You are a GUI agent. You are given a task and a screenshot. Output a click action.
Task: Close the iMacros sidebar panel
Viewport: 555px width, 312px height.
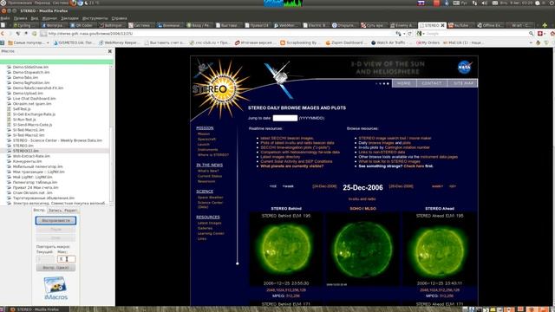click(x=110, y=51)
